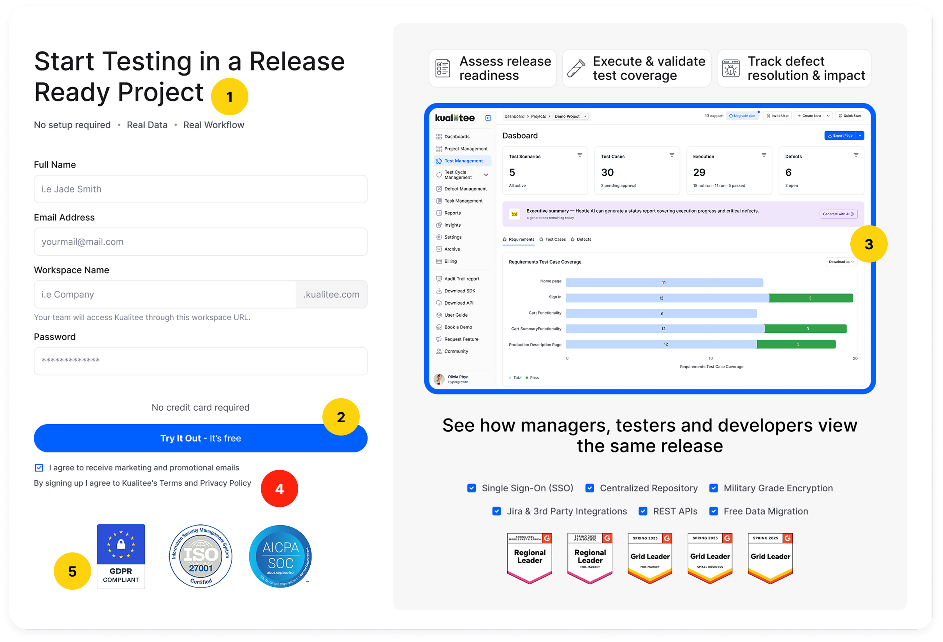Open the Download as dropdown

click(x=841, y=262)
